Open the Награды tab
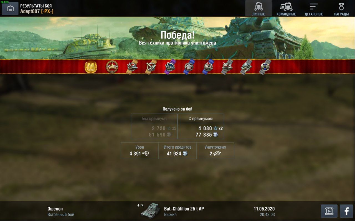This screenshot has width=355, height=221. pyautogui.click(x=341, y=9)
